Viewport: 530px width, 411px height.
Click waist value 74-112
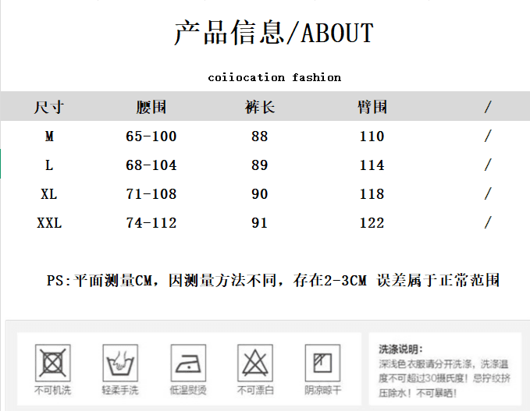click(151, 223)
